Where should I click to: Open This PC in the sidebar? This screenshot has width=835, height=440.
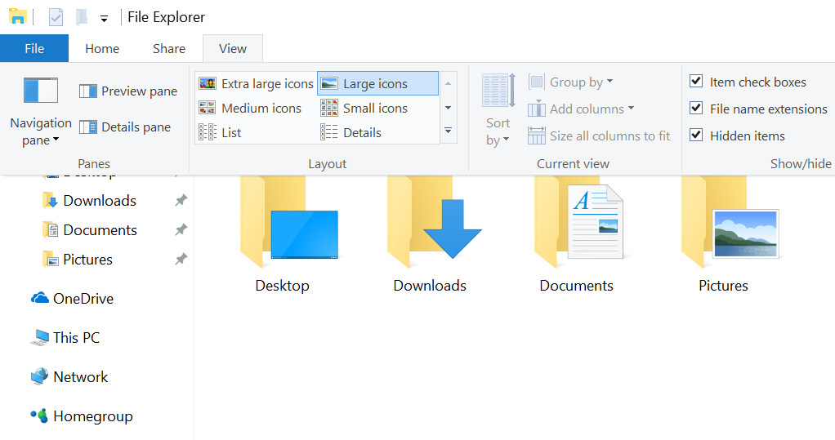(65, 338)
